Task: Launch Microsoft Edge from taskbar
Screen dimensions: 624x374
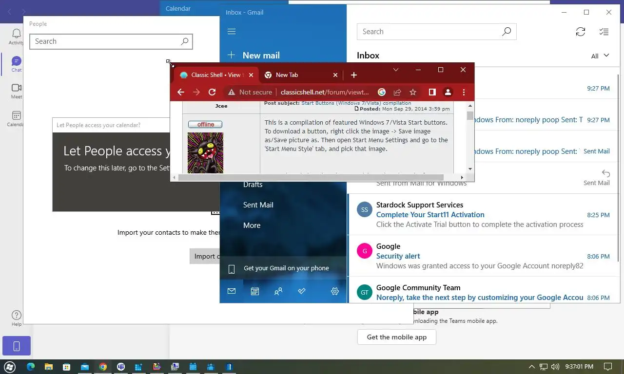Action: click(x=30, y=367)
